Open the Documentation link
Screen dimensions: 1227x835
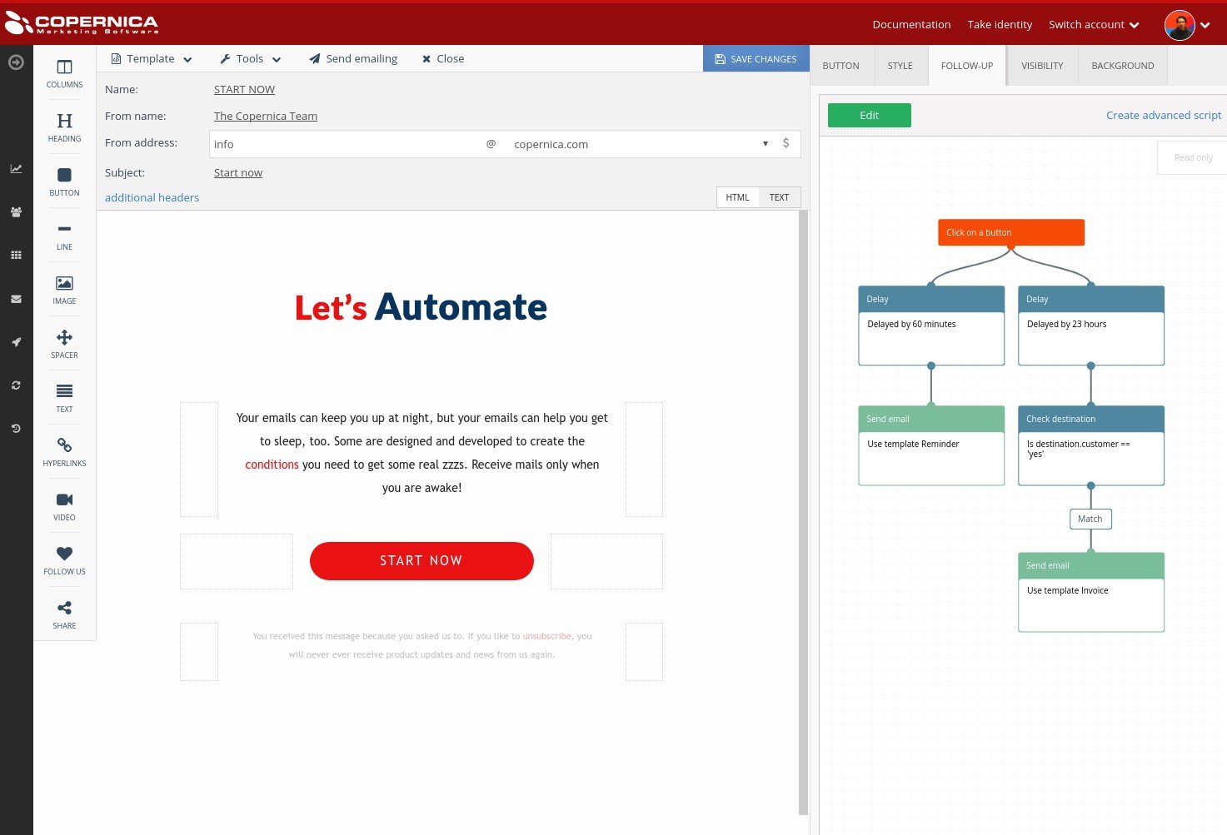pyautogui.click(x=911, y=24)
